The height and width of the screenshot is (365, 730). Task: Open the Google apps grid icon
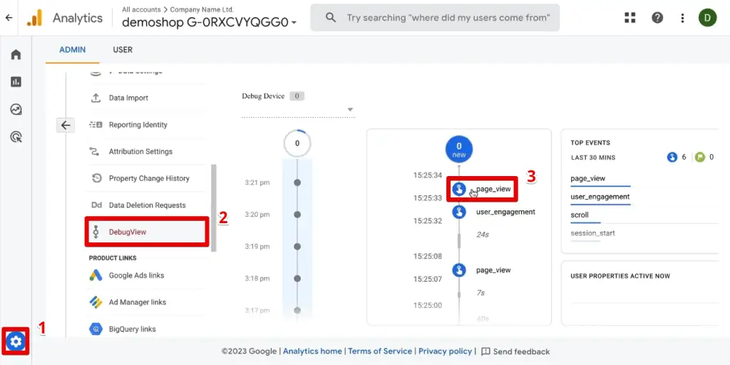coord(630,18)
